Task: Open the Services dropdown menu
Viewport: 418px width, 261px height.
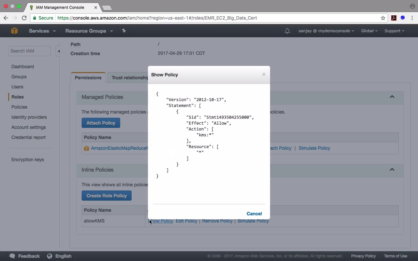Action: point(42,31)
